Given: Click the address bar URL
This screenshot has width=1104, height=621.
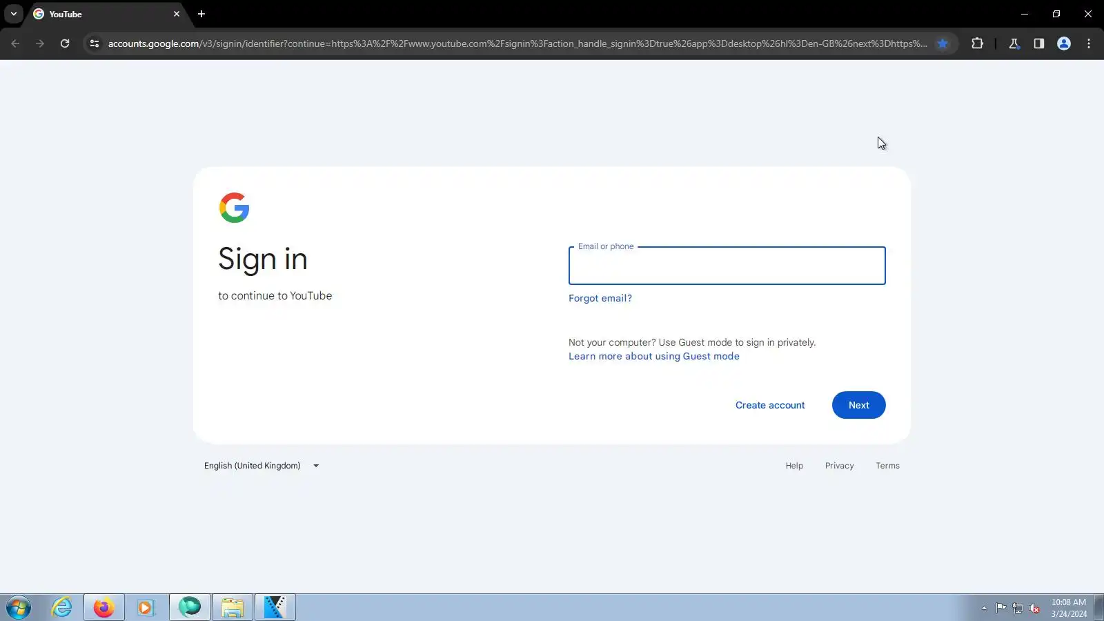Looking at the screenshot, I should (x=517, y=43).
